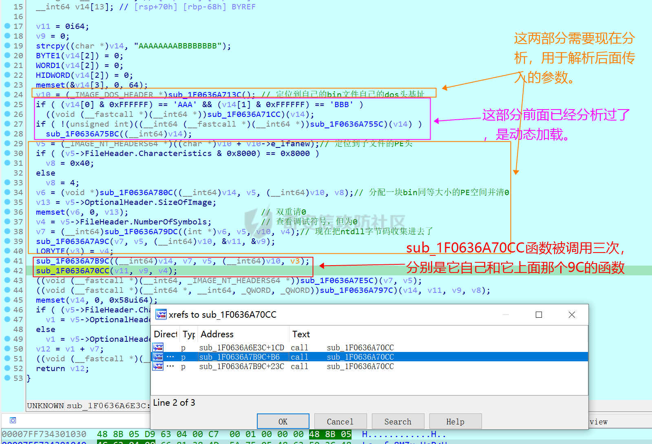This screenshot has width=652, height=444.
Task: Toggle breakpoint dot on line 19
Action: (x=7, y=46)
